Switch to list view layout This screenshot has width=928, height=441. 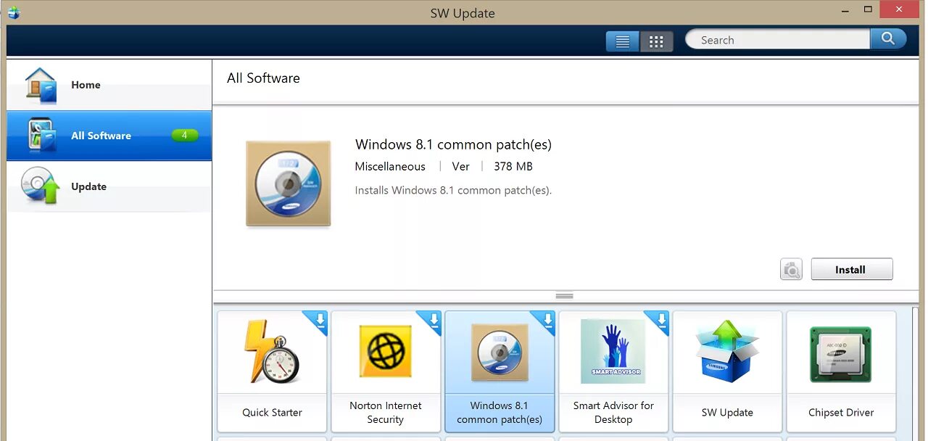[x=622, y=41]
